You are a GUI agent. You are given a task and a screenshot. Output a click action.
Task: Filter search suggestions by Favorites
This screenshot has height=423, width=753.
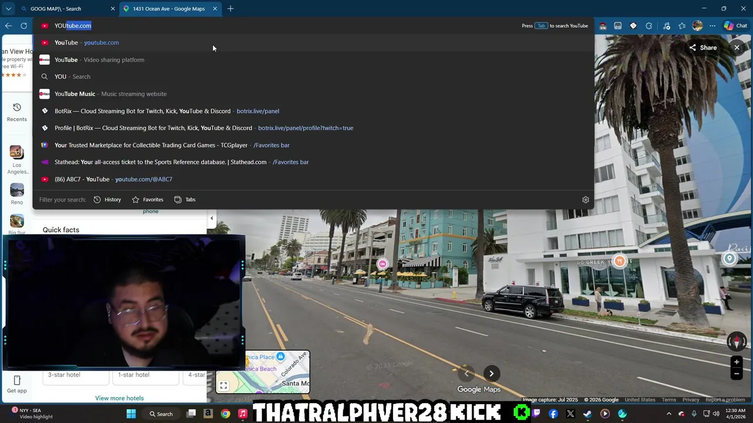(x=148, y=200)
